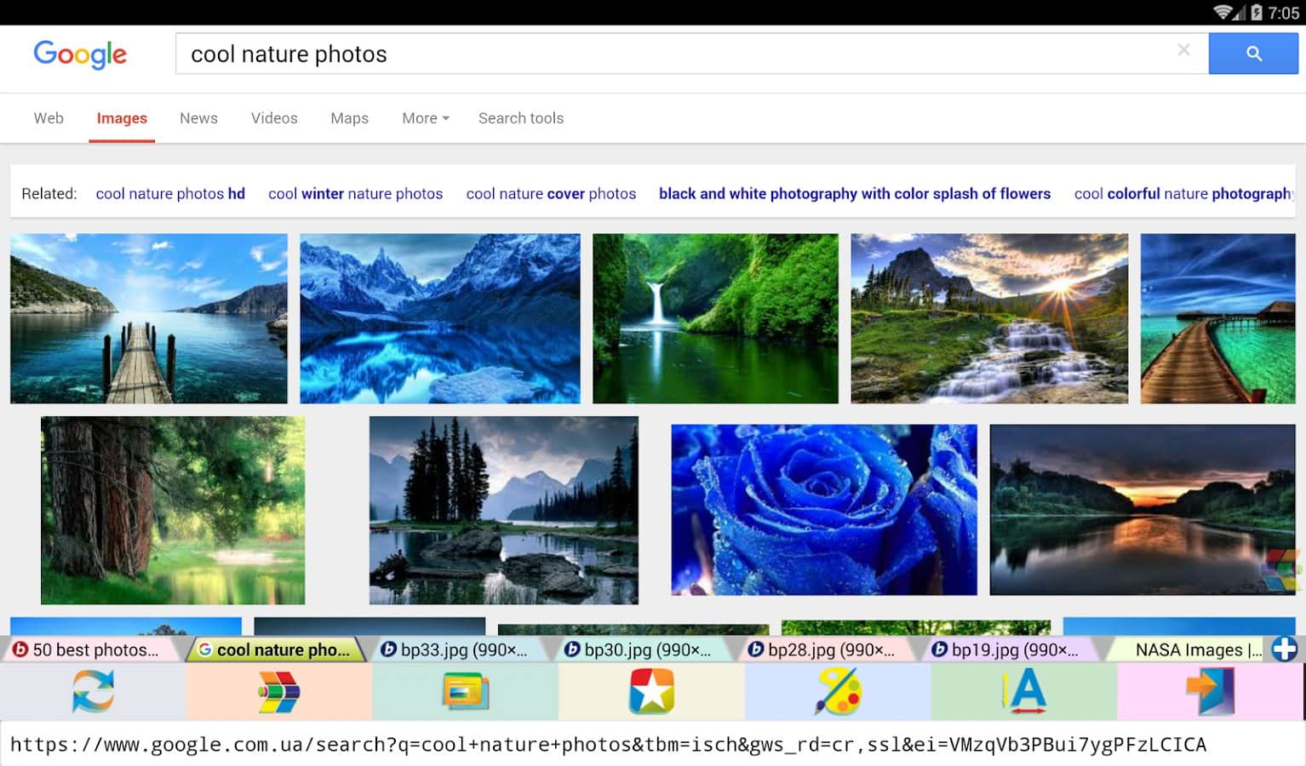Add a new tab with plus icon
The image size is (1306, 766).
coord(1284,649)
